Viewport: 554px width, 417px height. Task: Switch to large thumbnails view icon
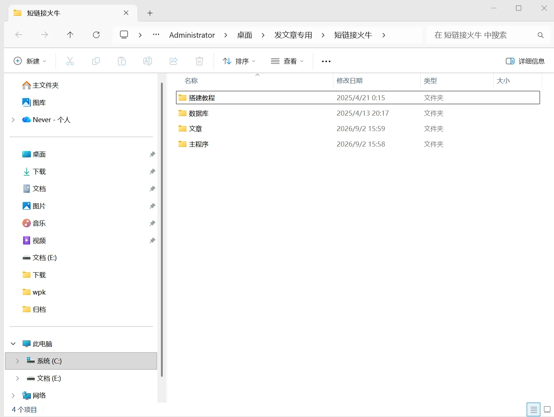point(547,409)
